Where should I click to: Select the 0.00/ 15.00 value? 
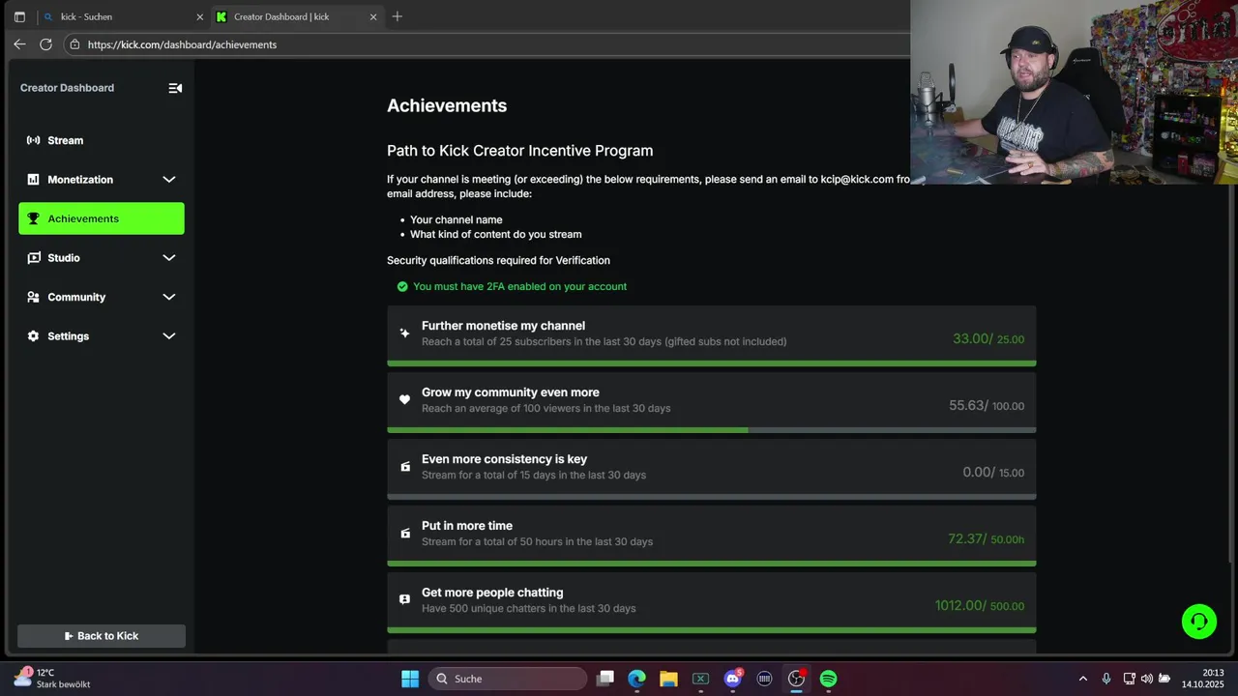[x=993, y=473]
